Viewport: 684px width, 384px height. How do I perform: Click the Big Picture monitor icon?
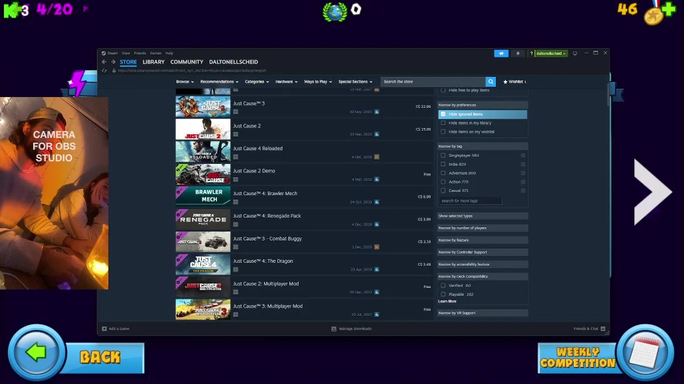(x=575, y=53)
